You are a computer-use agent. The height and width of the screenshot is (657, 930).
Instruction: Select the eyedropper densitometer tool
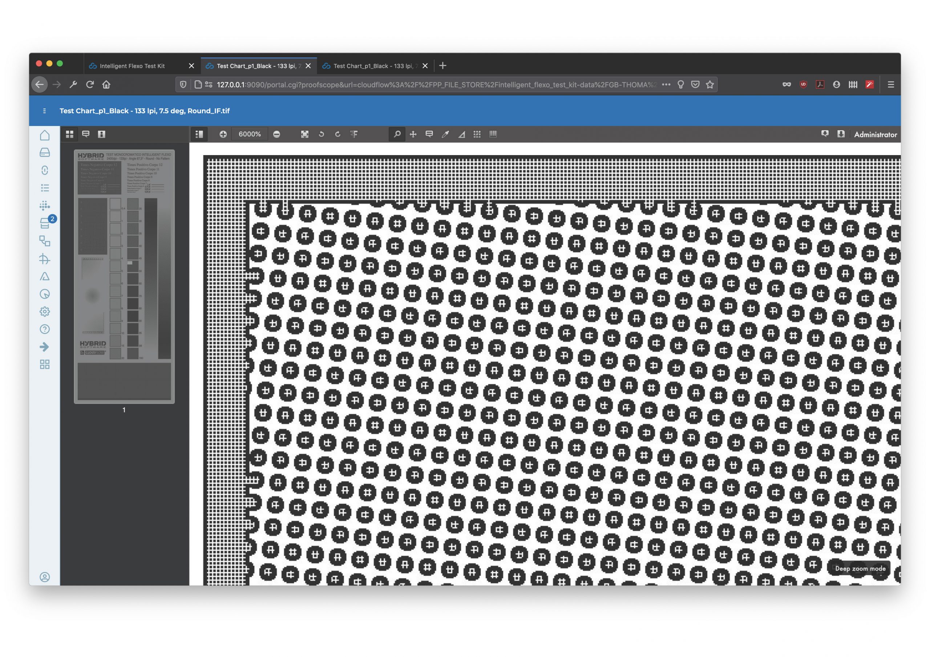(445, 134)
